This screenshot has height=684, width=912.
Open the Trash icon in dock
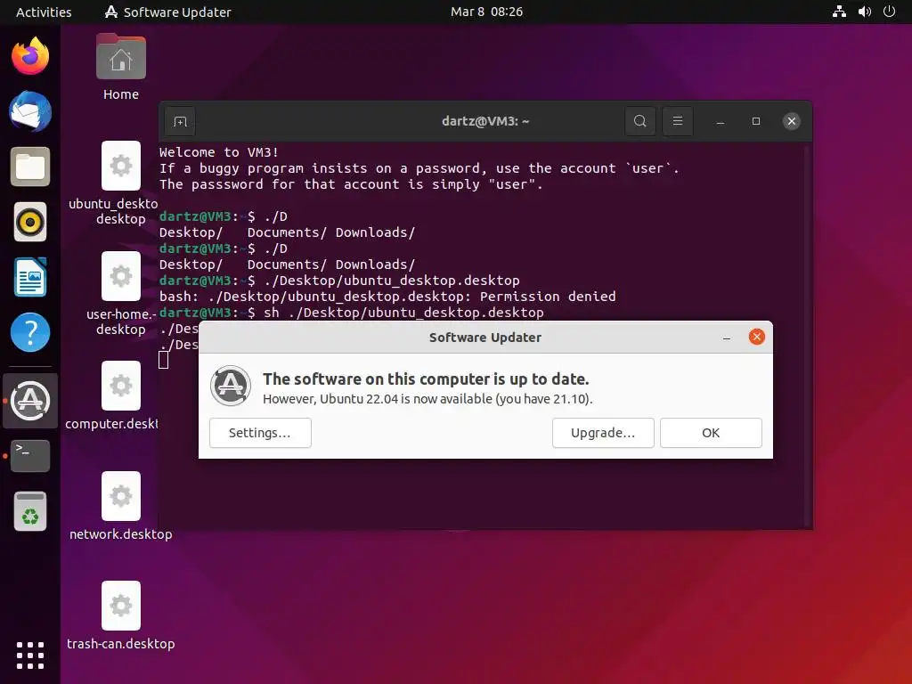(x=30, y=511)
